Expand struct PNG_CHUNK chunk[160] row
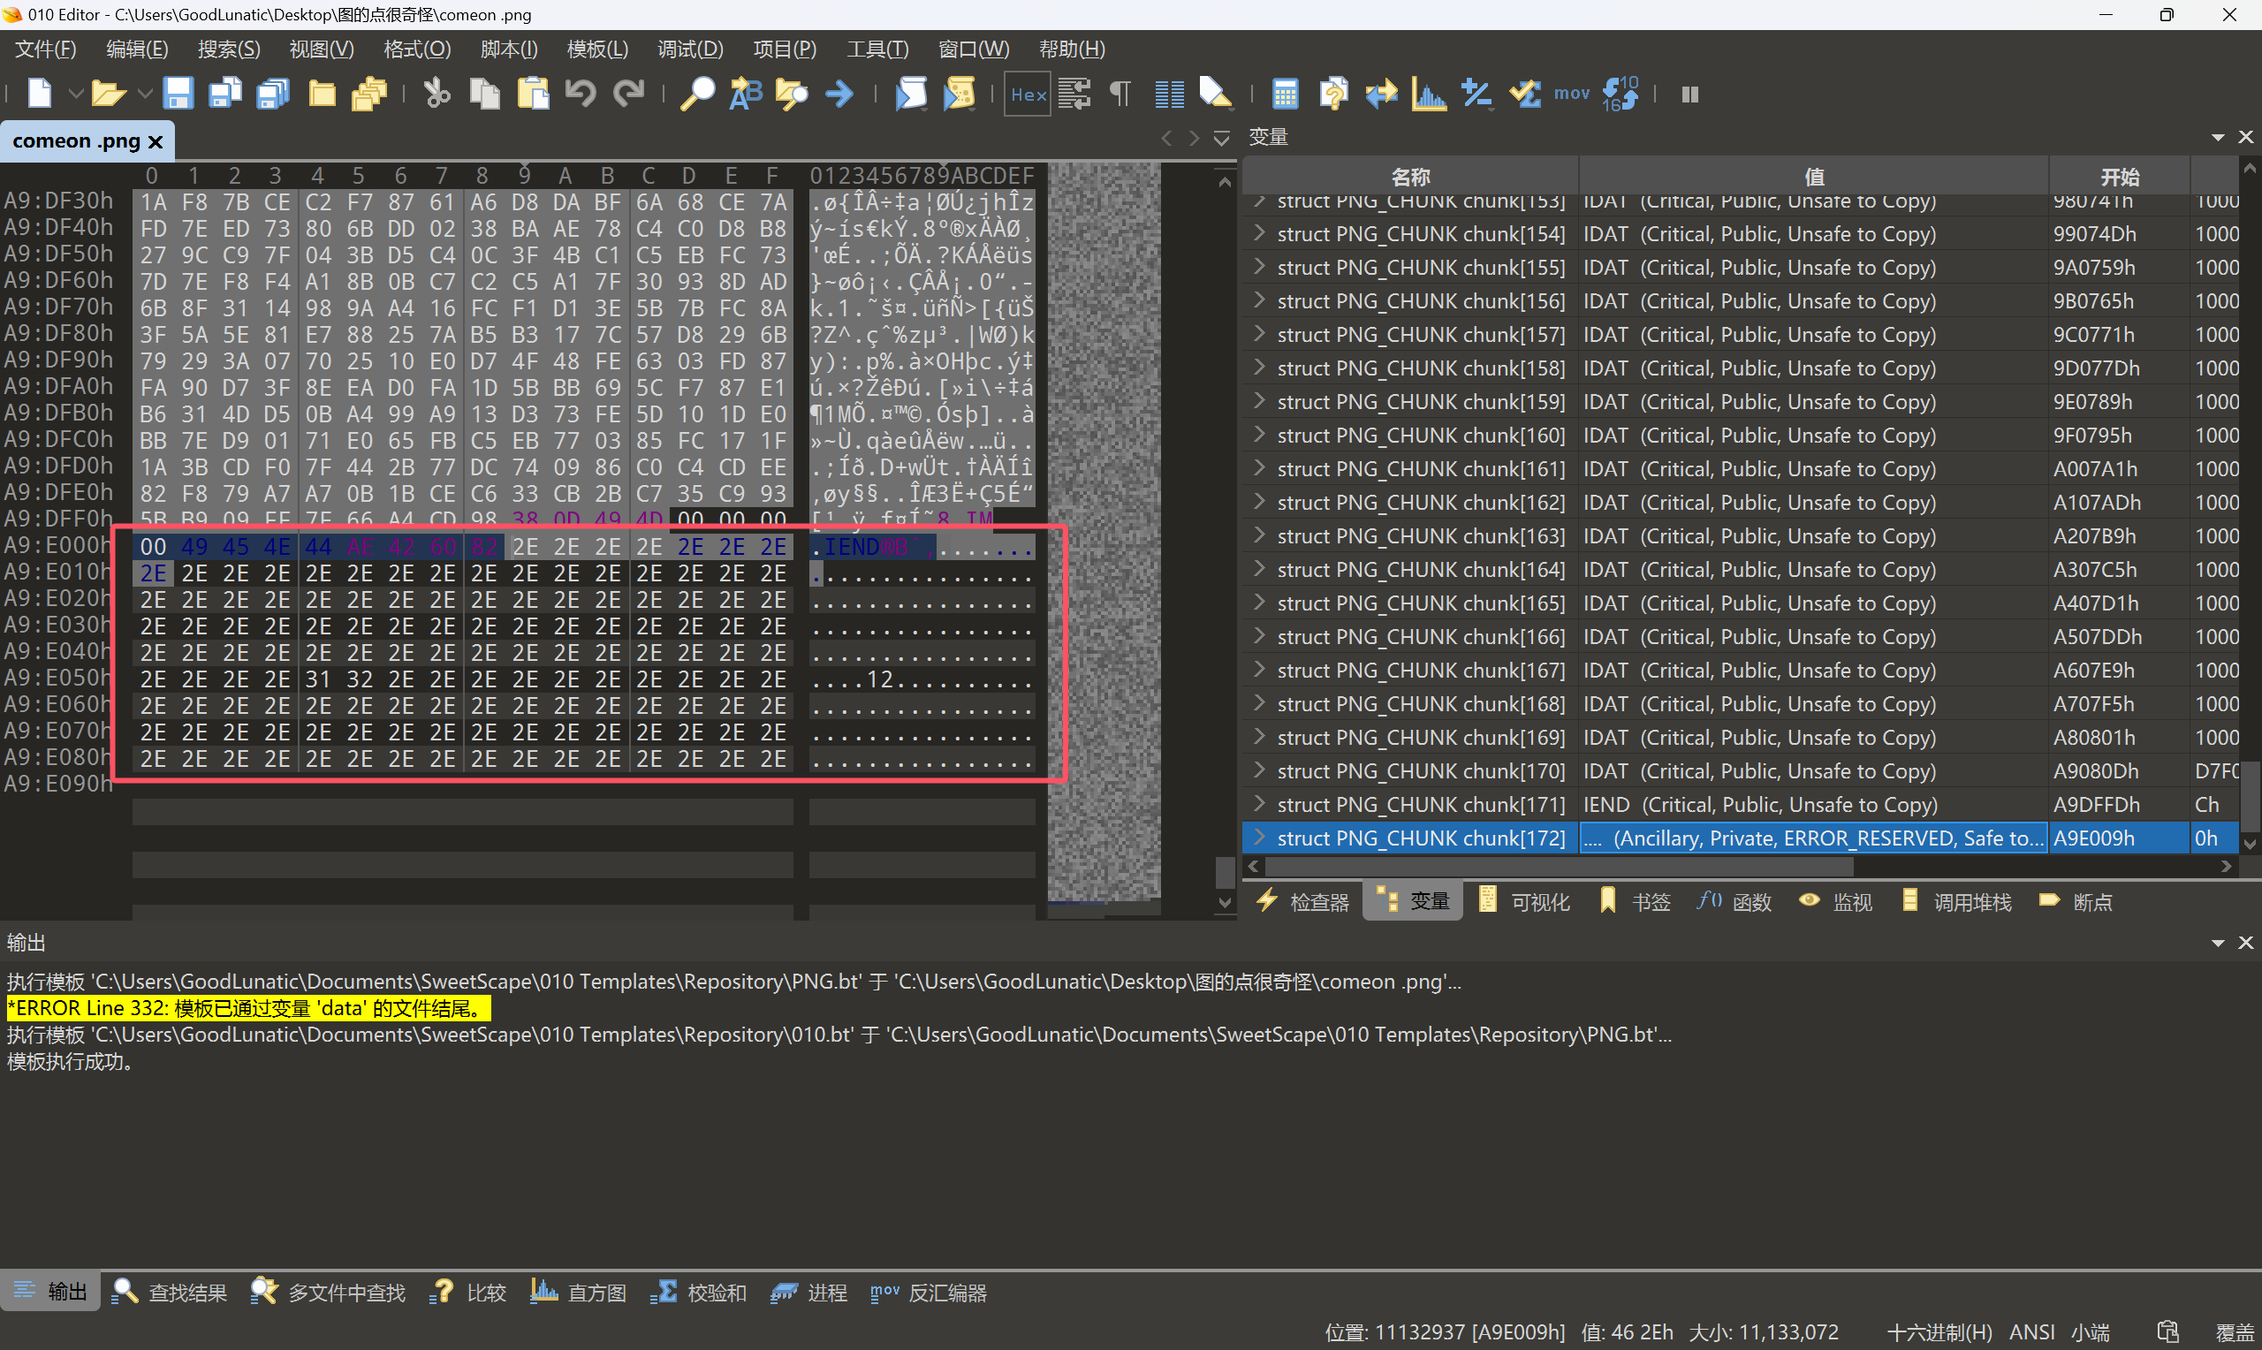 point(1259,434)
